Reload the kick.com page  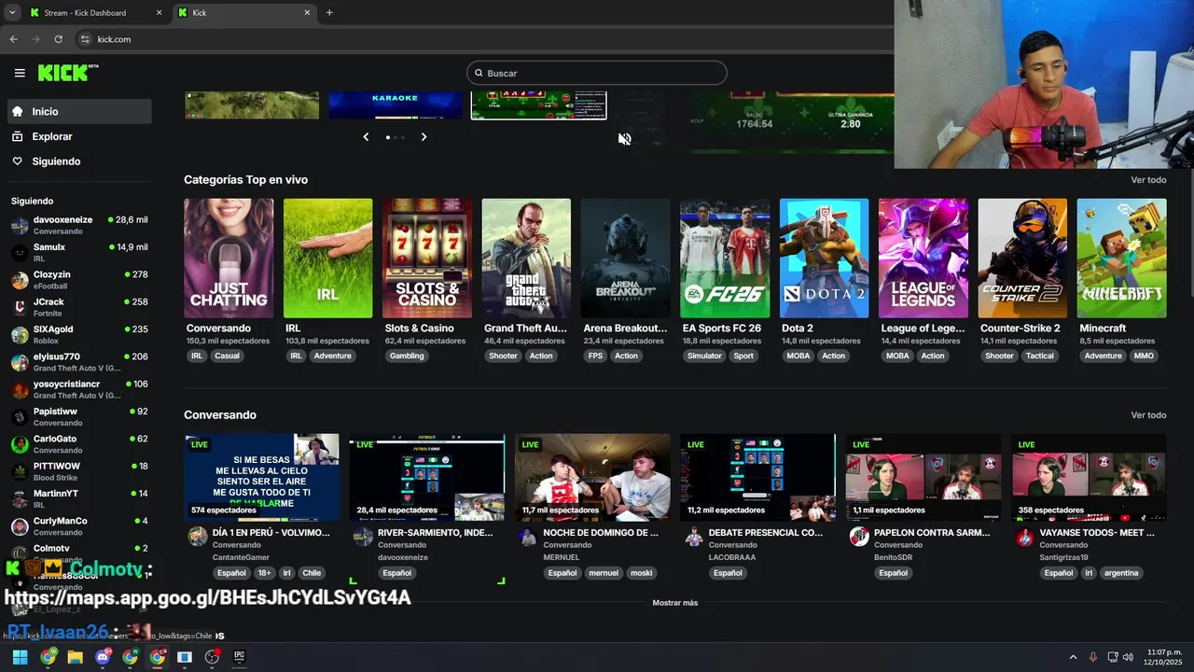[58, 39]
